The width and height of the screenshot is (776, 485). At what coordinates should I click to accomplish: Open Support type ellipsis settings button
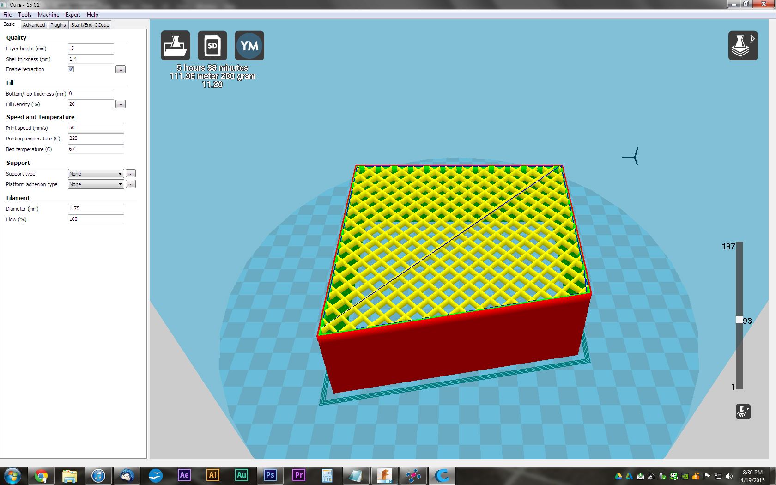pos(131,174)
